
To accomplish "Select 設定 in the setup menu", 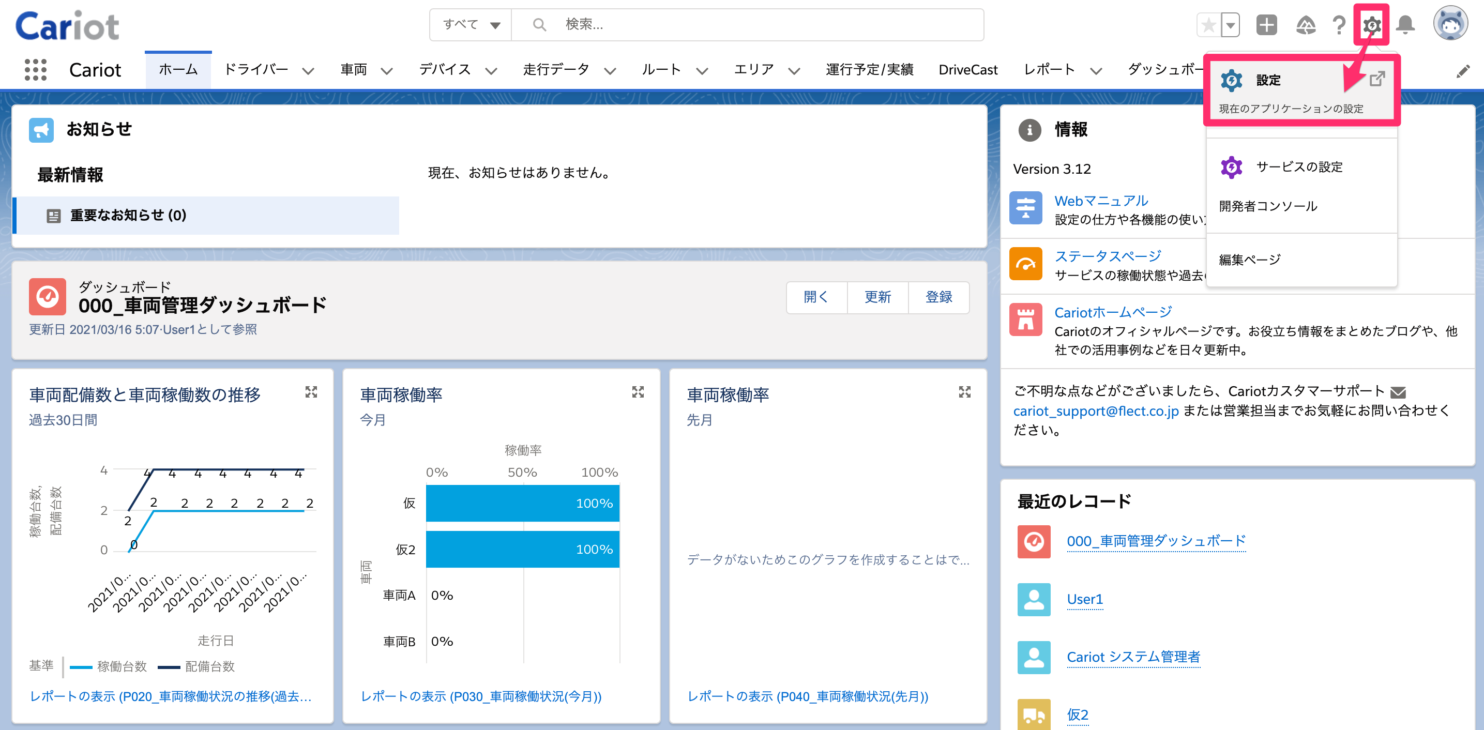I will click(x=1301, y=90).
